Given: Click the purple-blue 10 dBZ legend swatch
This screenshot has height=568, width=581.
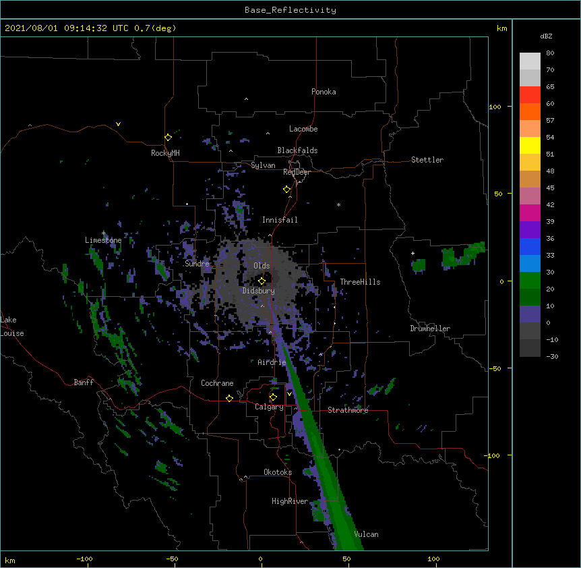Looking at the screenshot, I should [x=530, y=314].
